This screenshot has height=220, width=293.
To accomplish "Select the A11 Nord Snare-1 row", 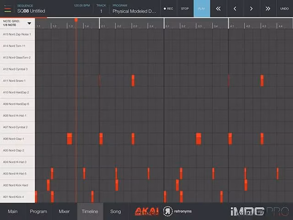I will coord(17,81).
